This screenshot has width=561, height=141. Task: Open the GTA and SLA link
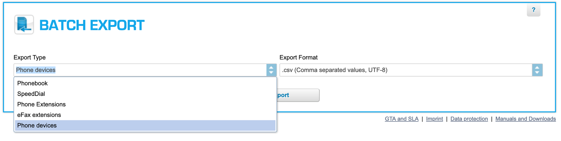coord(401,119)
